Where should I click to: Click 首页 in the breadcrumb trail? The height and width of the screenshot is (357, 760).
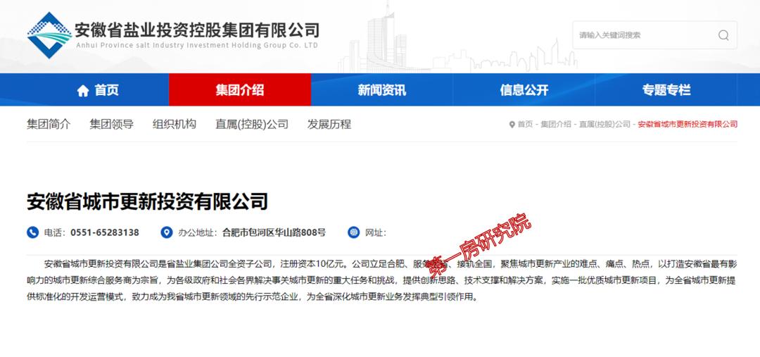(x=525, y=124)
